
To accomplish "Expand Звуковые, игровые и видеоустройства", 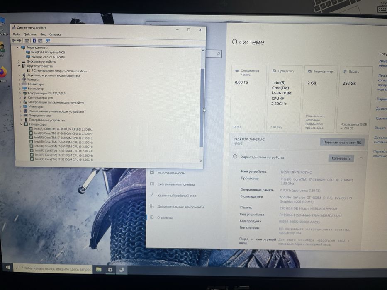I will coord(19,75).
